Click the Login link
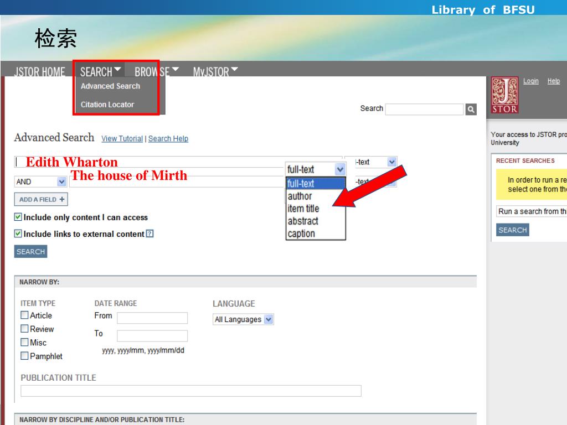Viewport: 567px width, 425px height. (531, 81)
